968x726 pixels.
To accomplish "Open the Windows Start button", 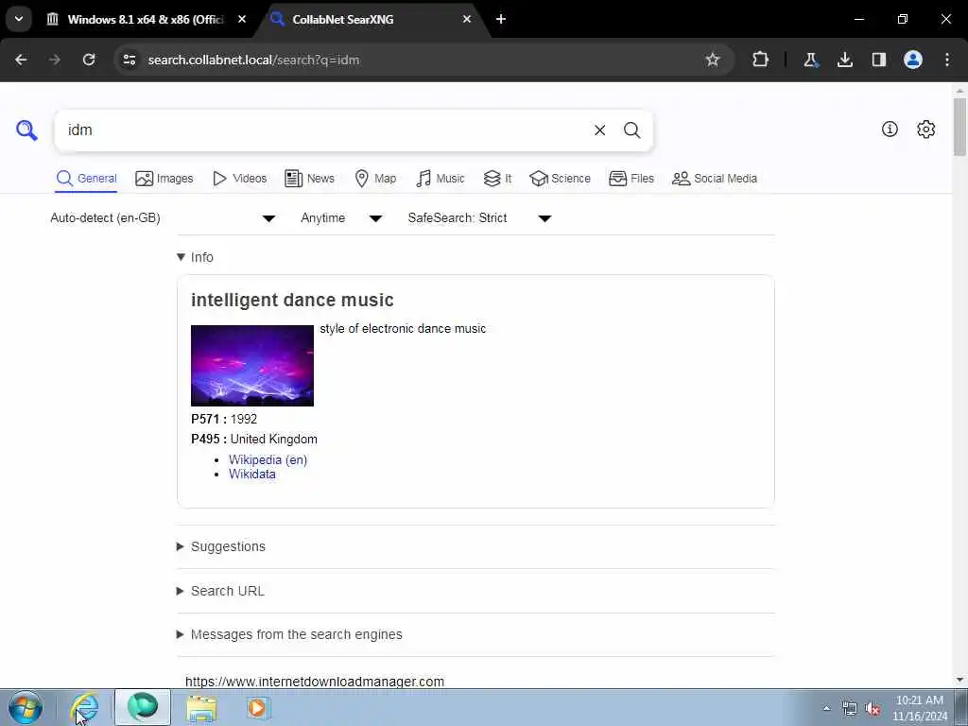I will (x=26, y=707).
